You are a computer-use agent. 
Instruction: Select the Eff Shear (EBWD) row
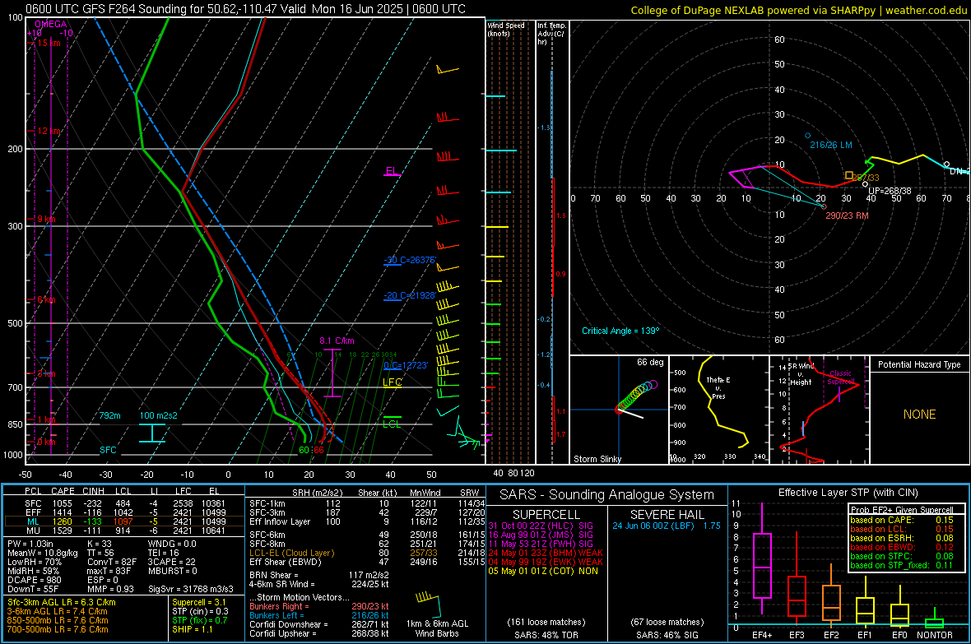click(x=367, y=563)
